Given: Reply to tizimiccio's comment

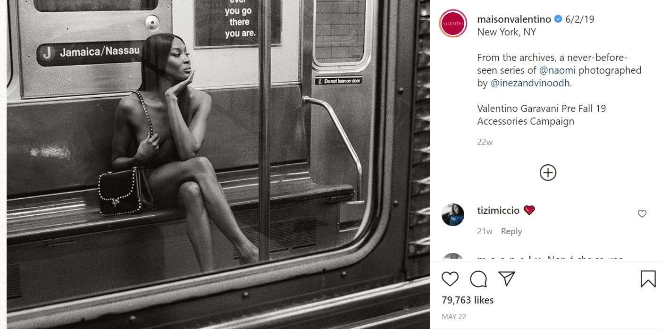Looking at the screenshot, I should 511,231.
